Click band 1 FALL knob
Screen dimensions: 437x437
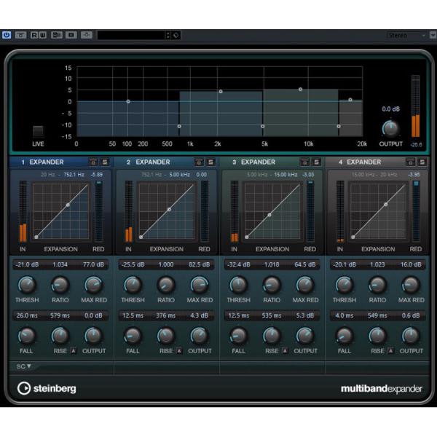(x=27, y=336)
